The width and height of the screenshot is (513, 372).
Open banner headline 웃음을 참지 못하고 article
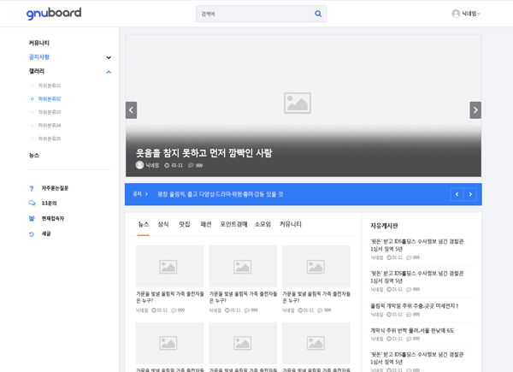click(203, 153)
